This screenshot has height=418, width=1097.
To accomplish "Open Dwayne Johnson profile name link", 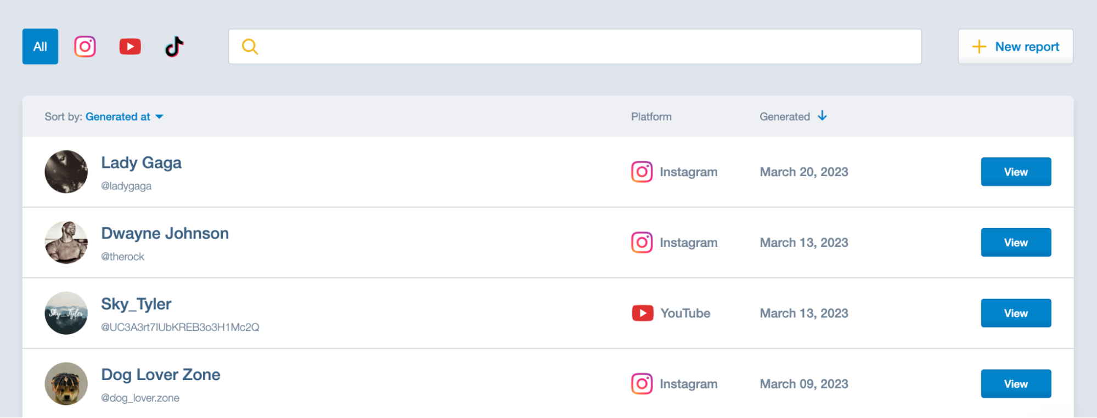I will pyautogui.click(x=165, y=234).
